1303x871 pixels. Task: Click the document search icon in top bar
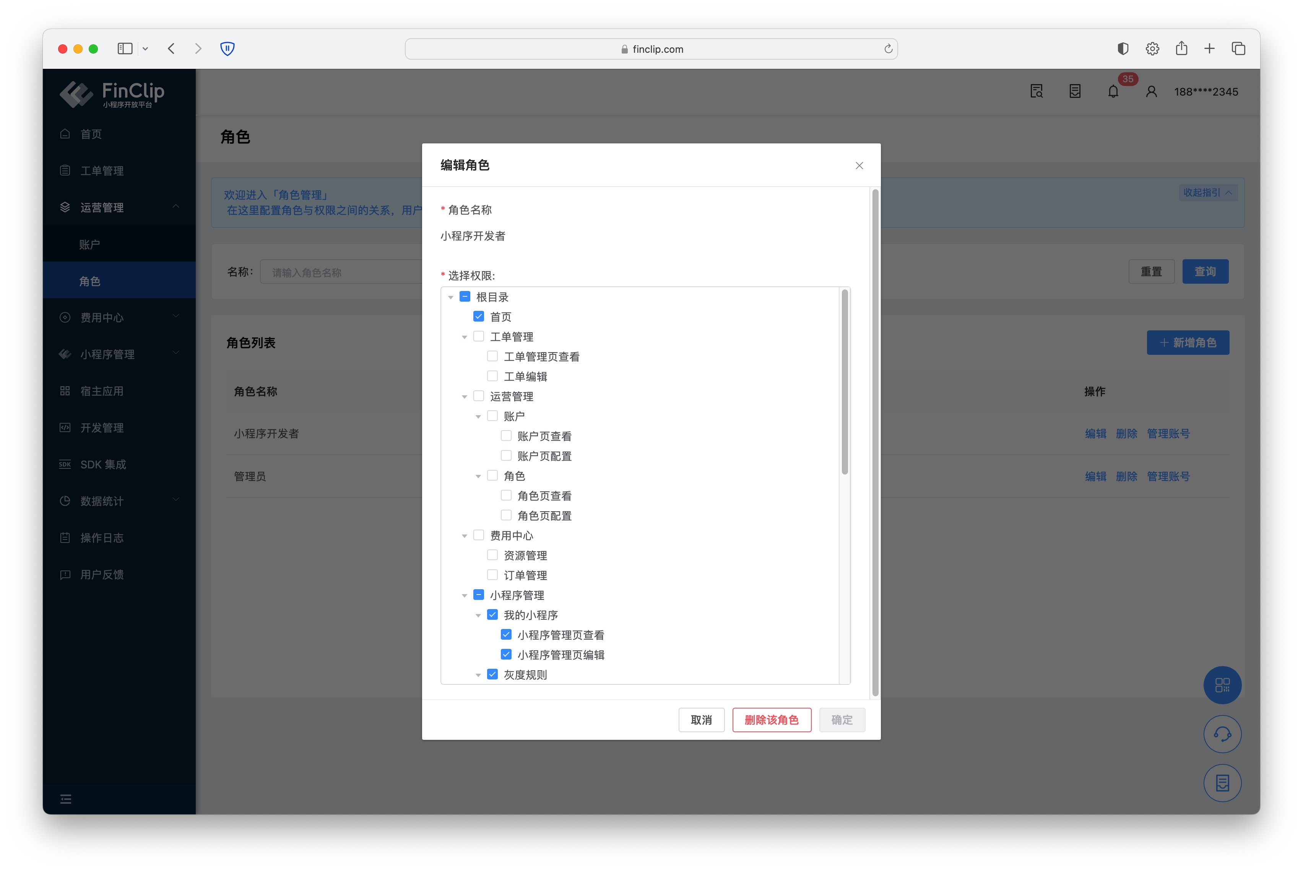pos(1037,91)
